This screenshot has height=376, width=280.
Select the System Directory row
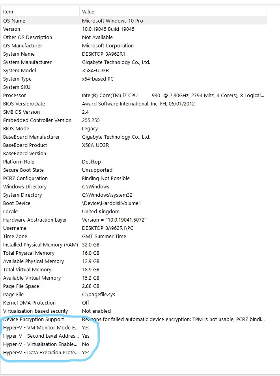tap(134, 195)
